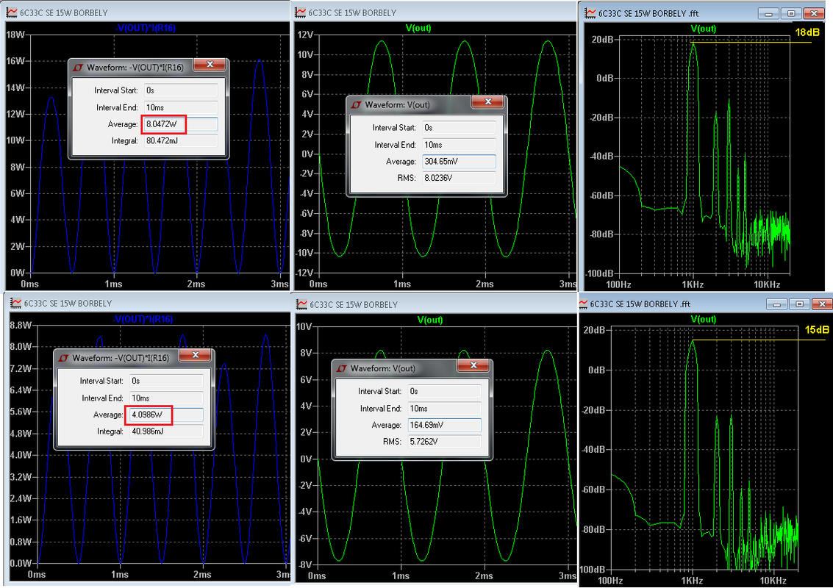833x588 pixels.
Task: Click the waveform icon of the top-middle plot window
Action: (x=301, y=12)
